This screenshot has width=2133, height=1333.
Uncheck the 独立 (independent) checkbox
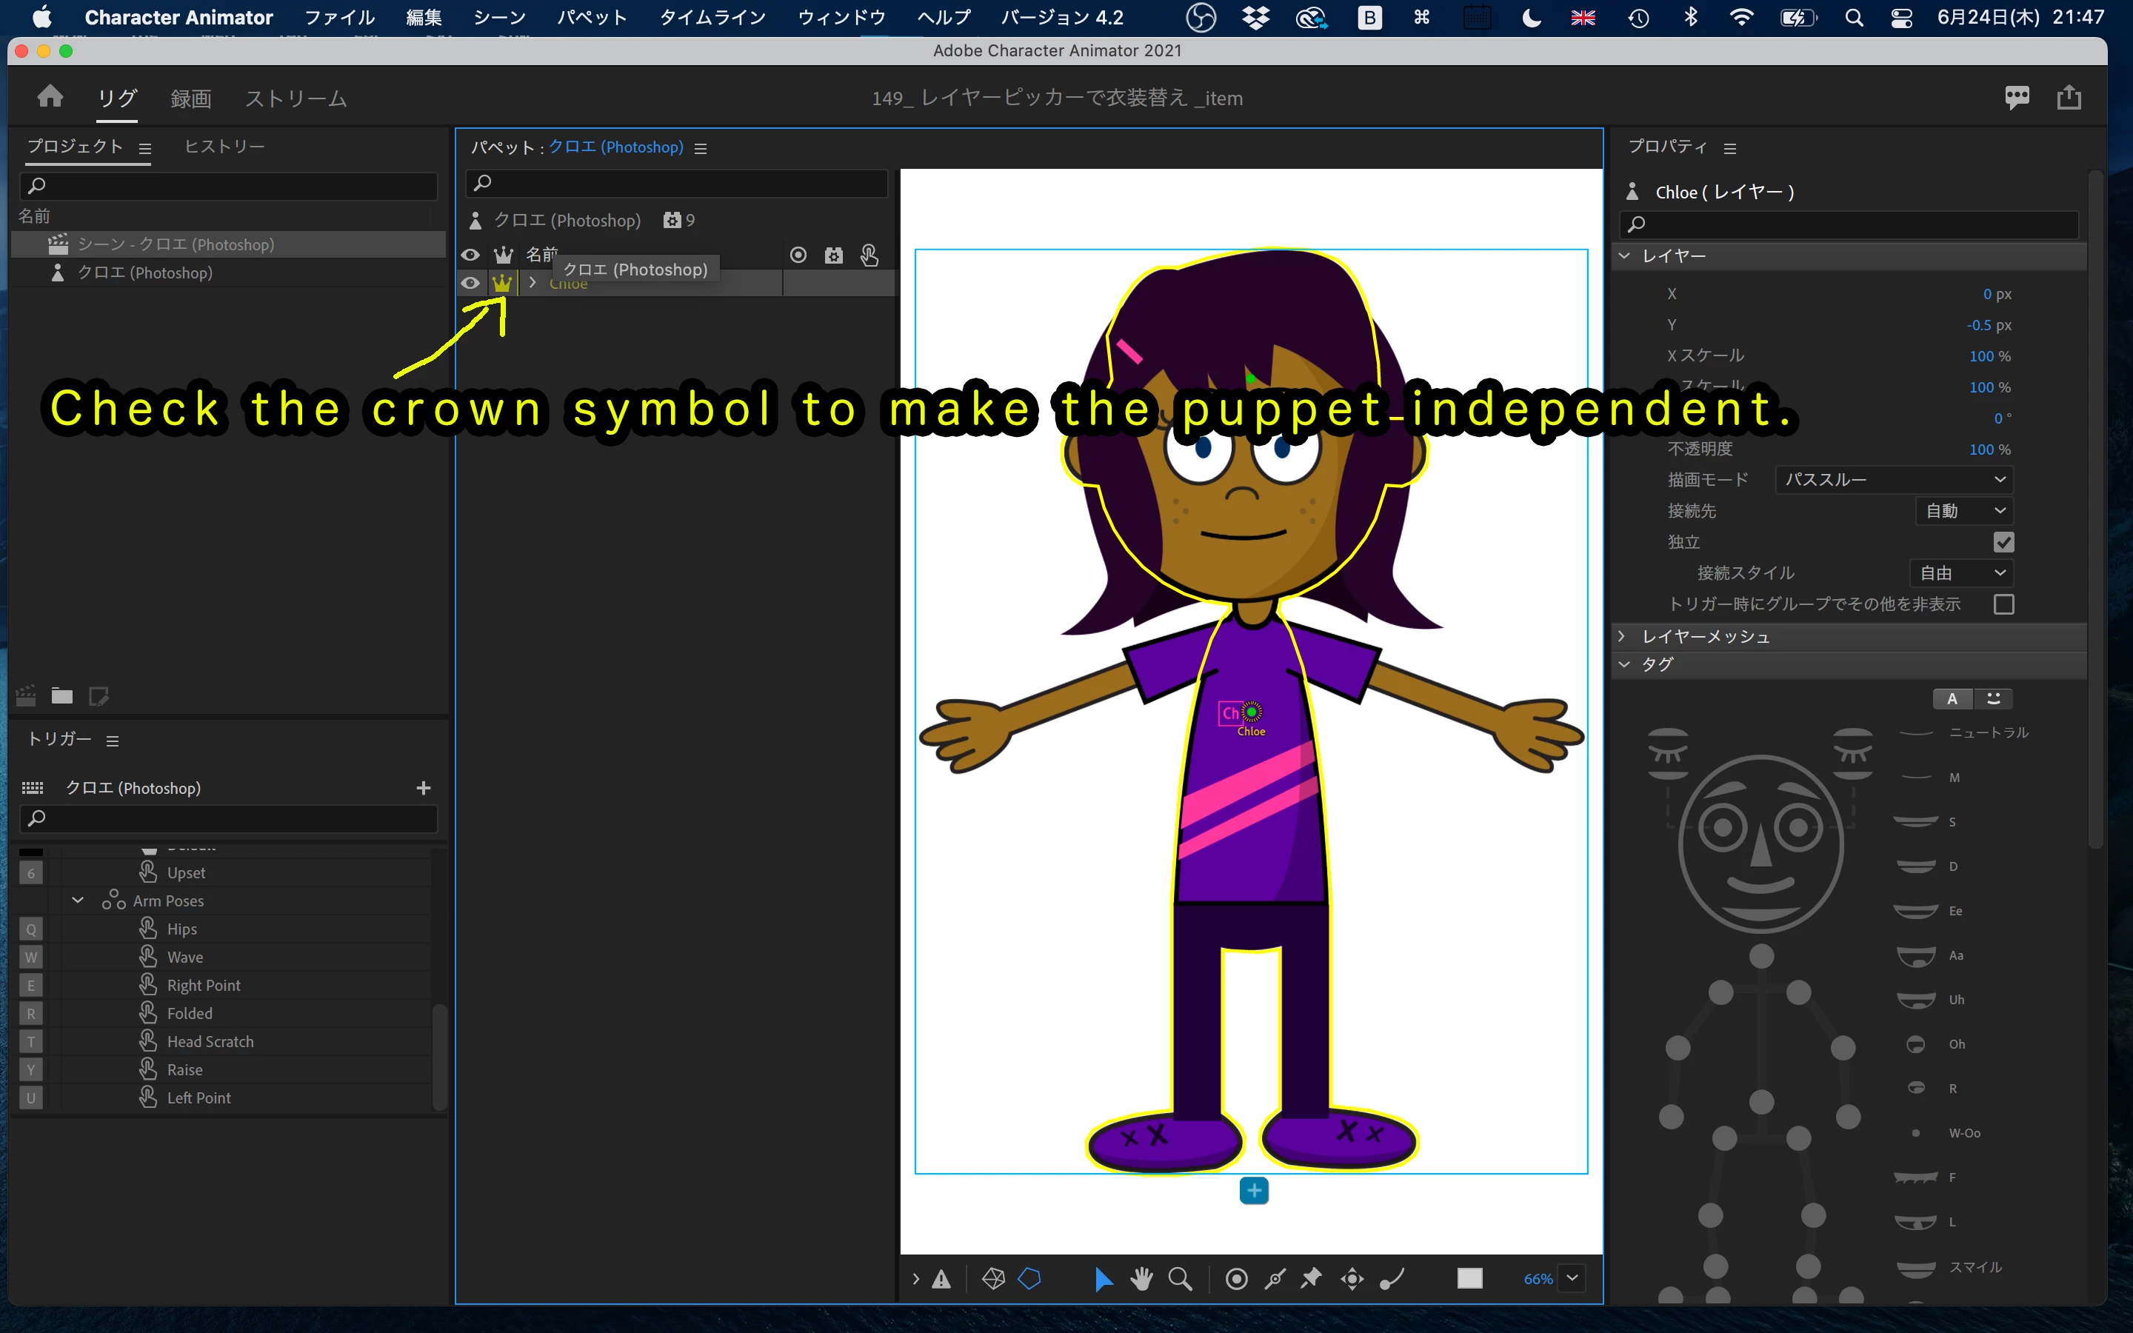point(2003,542)
